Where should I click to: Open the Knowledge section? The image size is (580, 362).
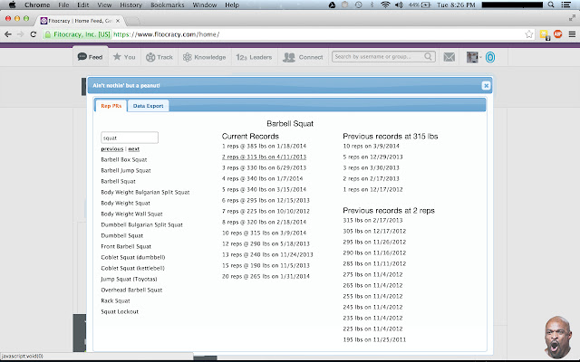click(x=205, y=57)
